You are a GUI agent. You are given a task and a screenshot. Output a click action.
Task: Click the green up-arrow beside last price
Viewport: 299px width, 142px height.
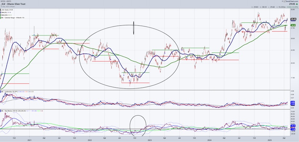coord(297,4)
